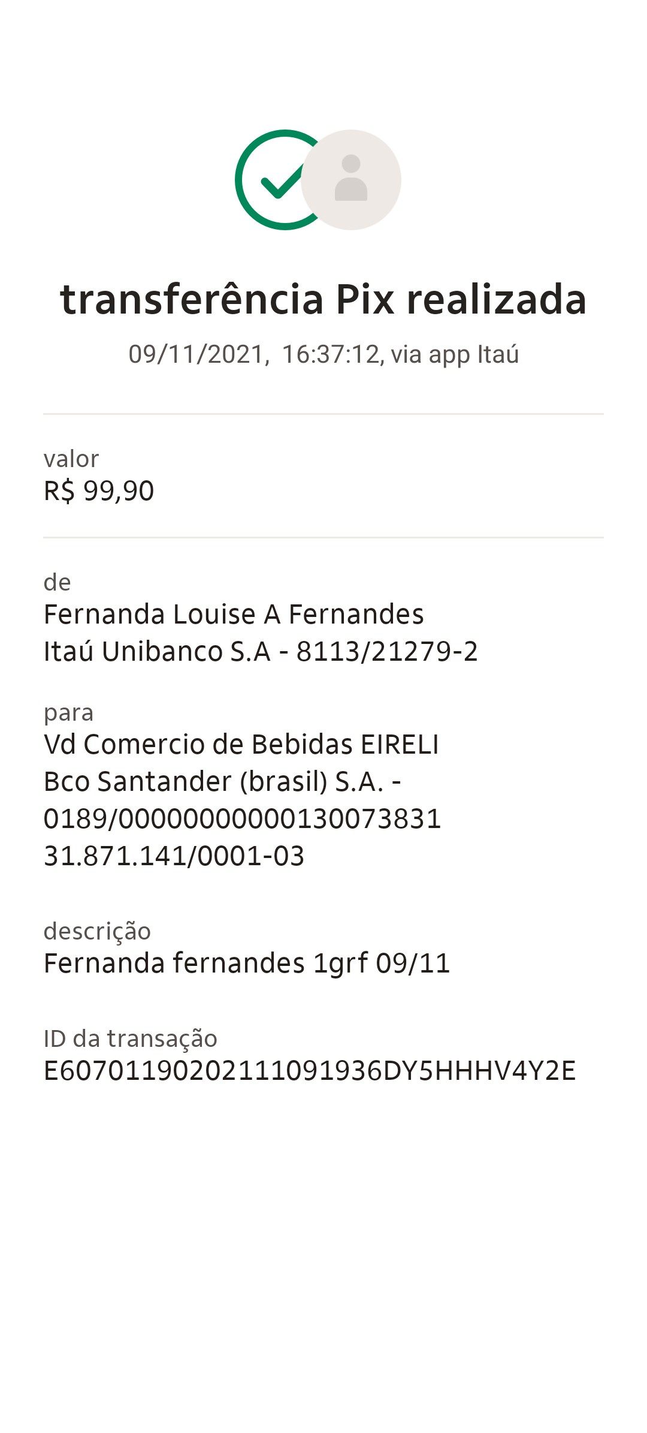Click the 'ID da transação' label
Screen dimensions: 647x1433
click(131, 1039)
